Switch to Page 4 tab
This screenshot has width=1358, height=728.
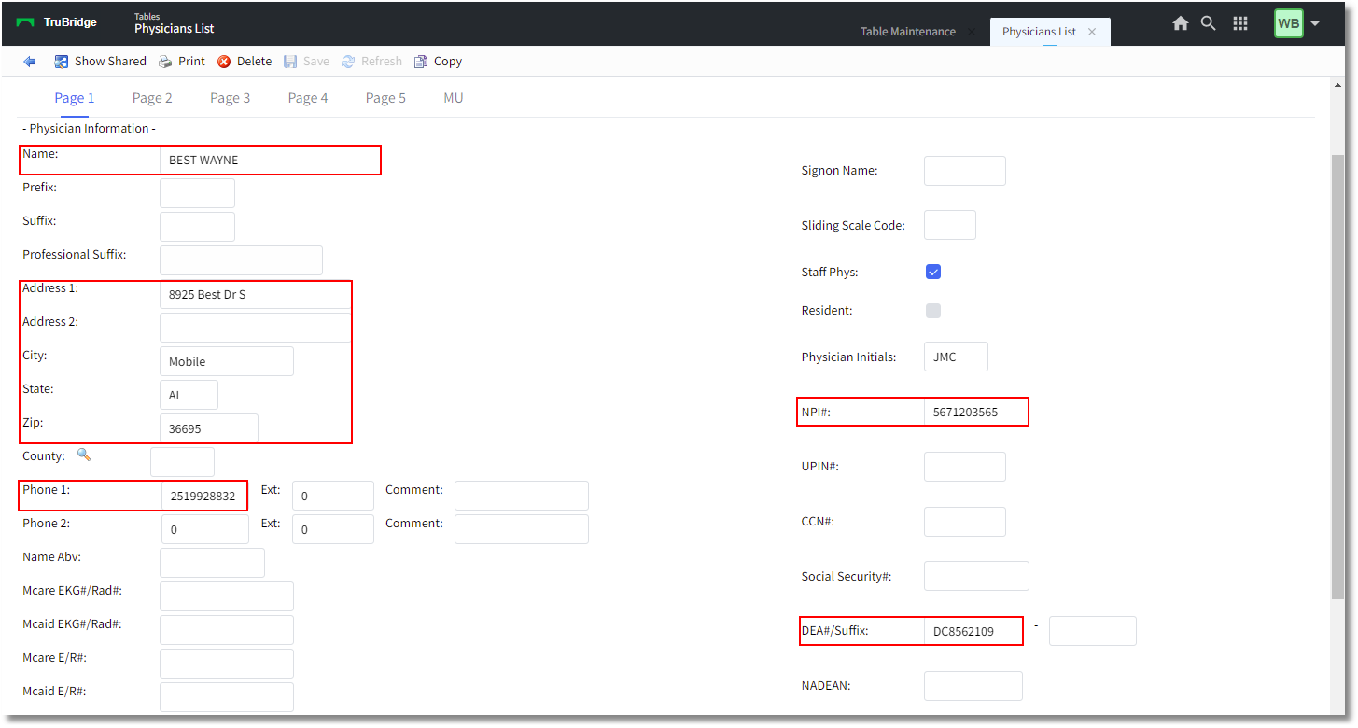click(x=308, y=98)
